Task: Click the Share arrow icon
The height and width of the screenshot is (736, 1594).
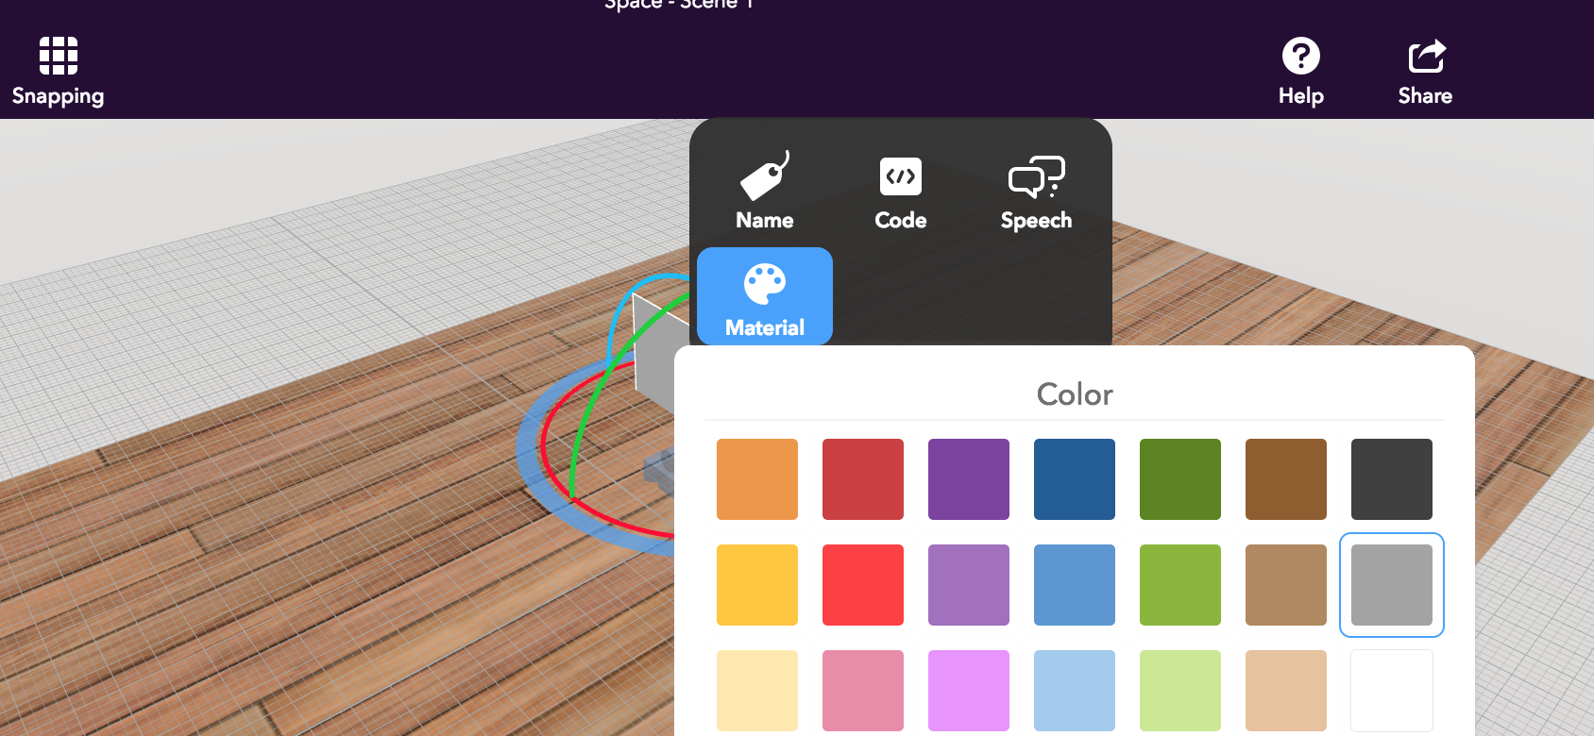Action: (x=1426, y=56)
